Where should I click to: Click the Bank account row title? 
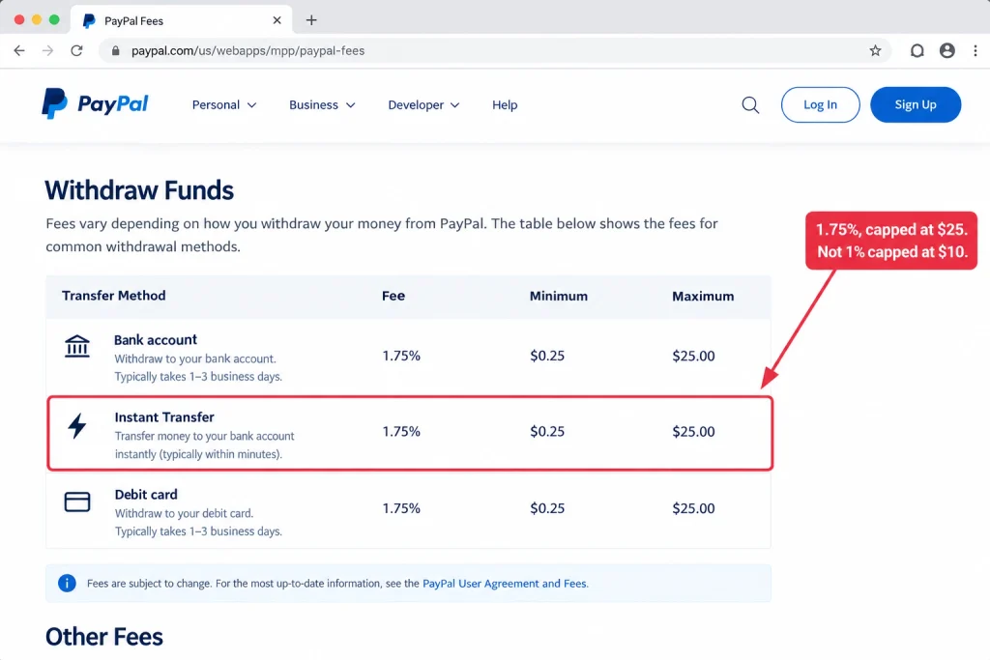coord(156,339)
